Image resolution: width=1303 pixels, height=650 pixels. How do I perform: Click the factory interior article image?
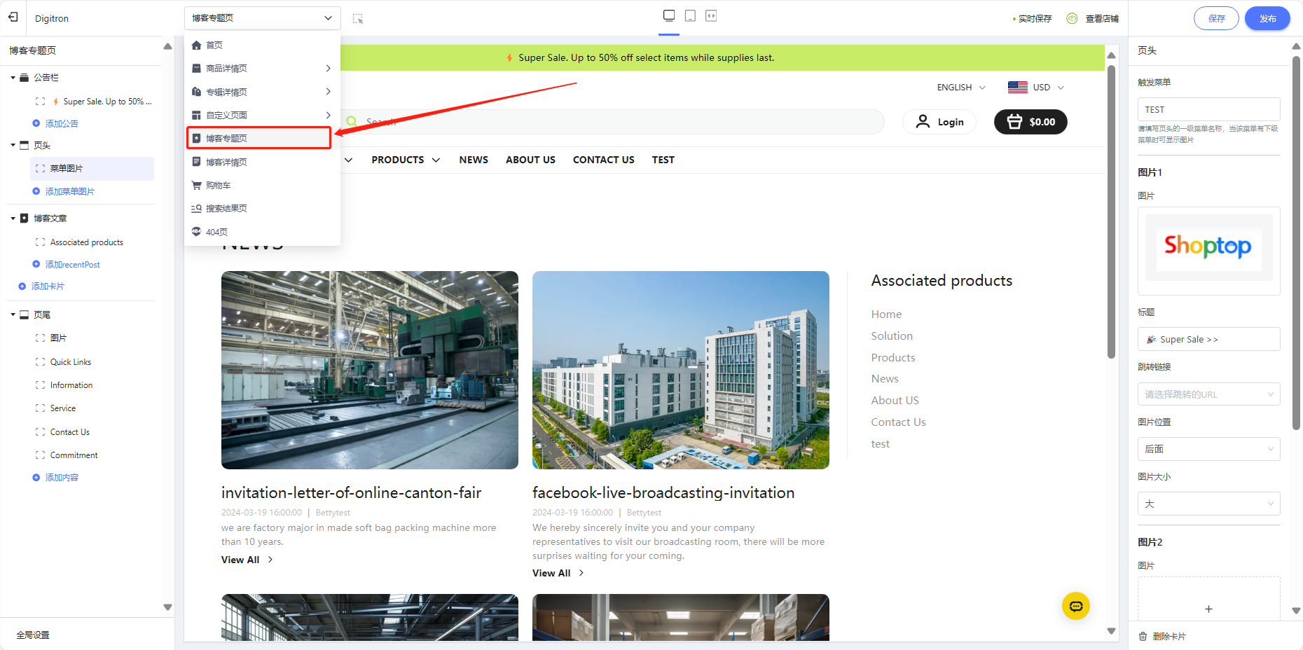tap(370, 370)
